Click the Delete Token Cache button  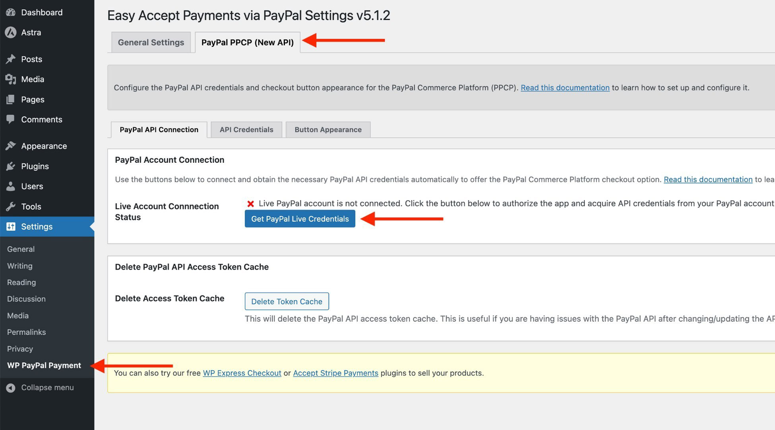[x=287, y=301]
